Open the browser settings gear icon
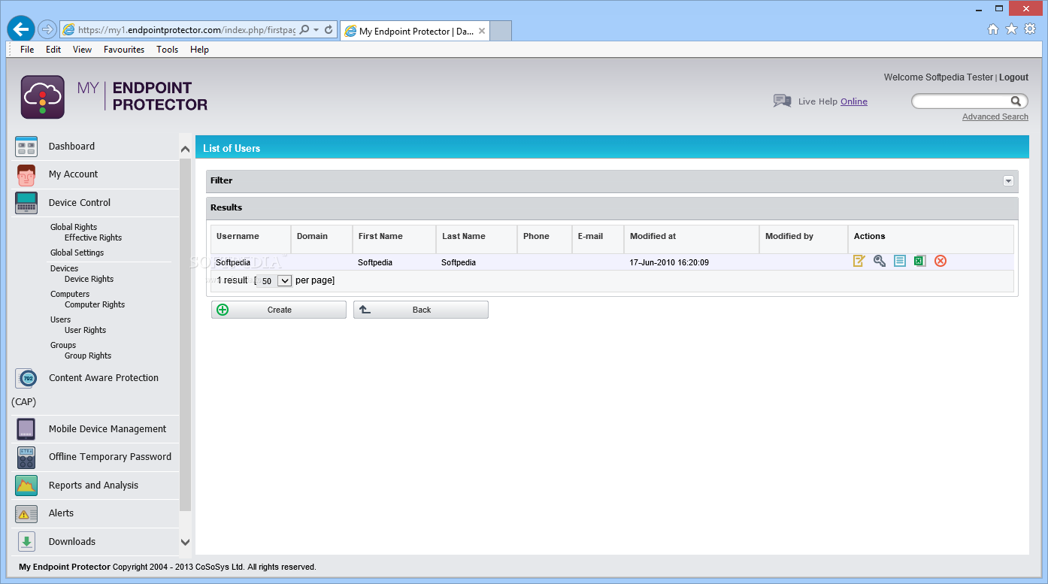This screenshot has width=1048, height=584. point(1030,29)
